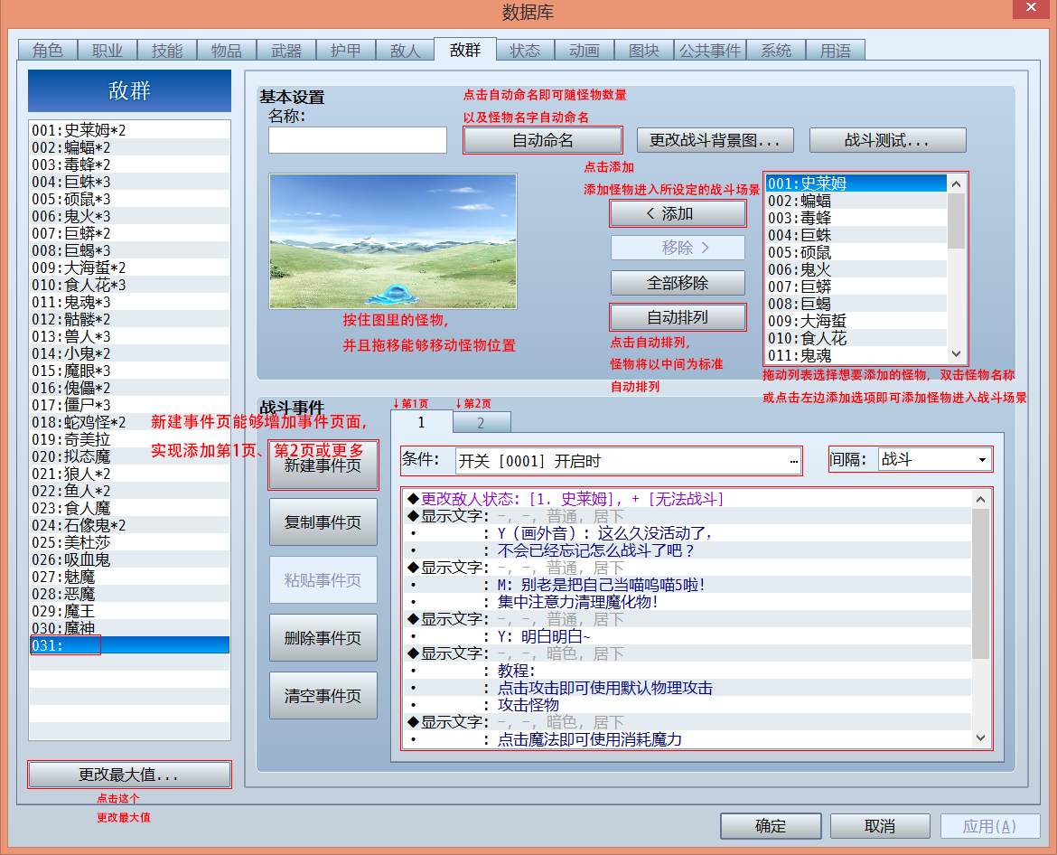Image resolution: width=1057 pixels, height=855 pixels.
Task: Select the line Y: 明白明白~
Action: 688,636
